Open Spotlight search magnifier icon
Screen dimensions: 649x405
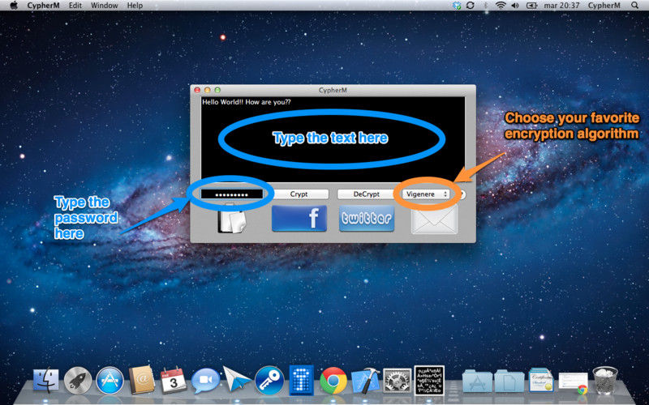[x=634, y=5]
